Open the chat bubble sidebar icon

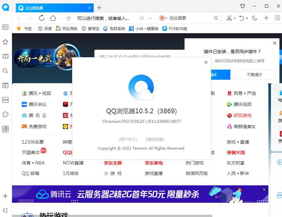[x=5, y=114]
